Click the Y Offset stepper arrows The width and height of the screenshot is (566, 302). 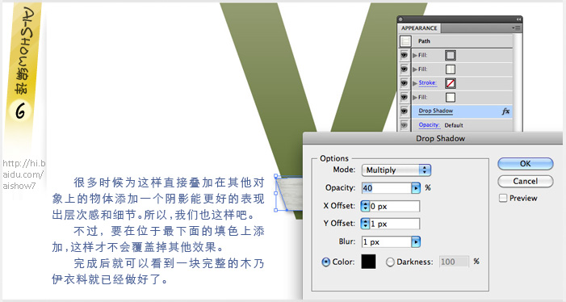(x=365, y=224)
